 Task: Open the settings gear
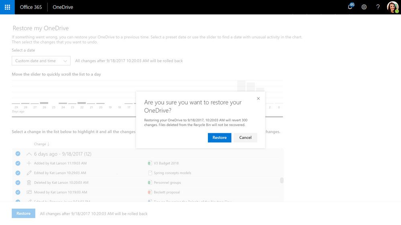pyautogui.click(x=364, y=7)
